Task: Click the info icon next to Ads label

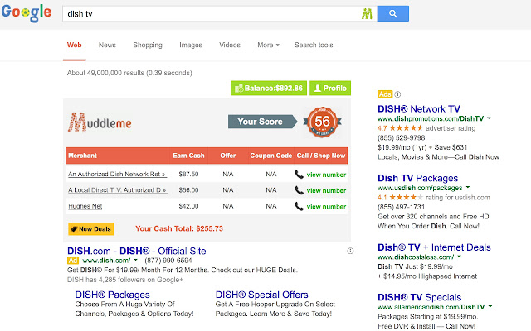Action: pos(397,94)
